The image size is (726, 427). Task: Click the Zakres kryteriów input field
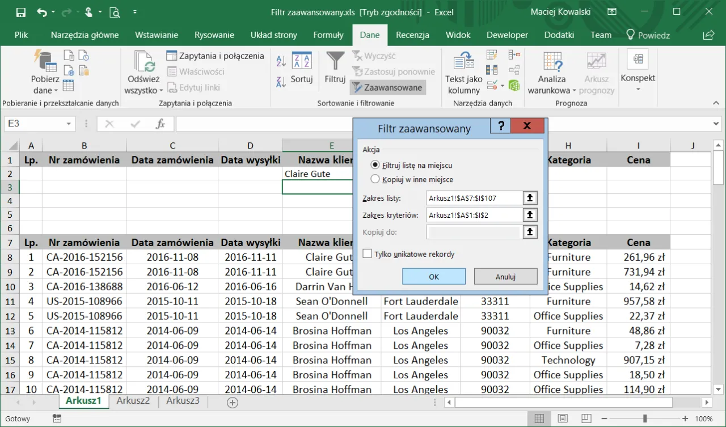tap(474, 215)
